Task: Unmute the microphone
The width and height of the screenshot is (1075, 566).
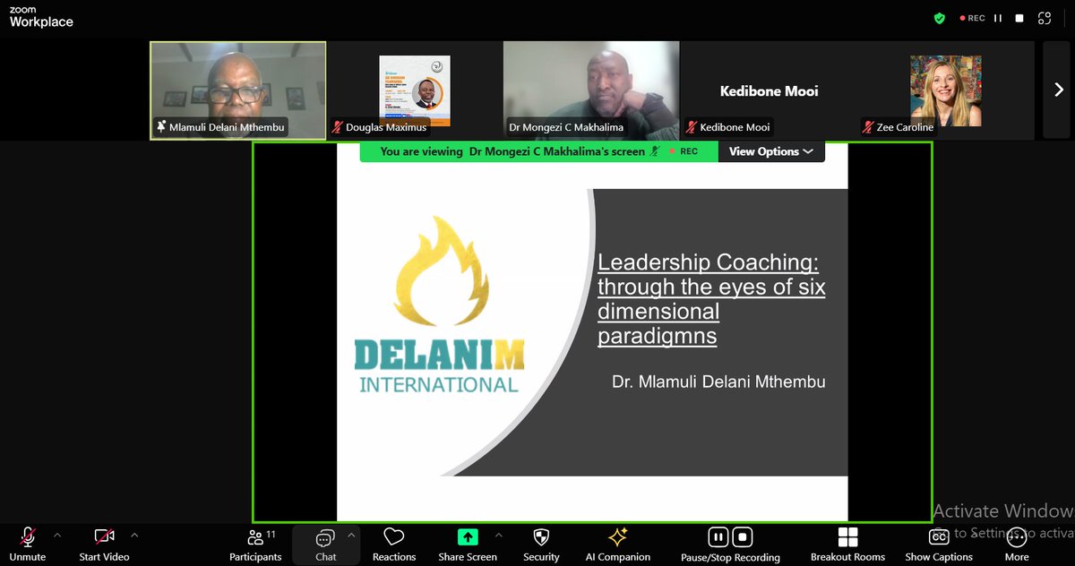Action: pyautogui.click(x=28, y=545)
